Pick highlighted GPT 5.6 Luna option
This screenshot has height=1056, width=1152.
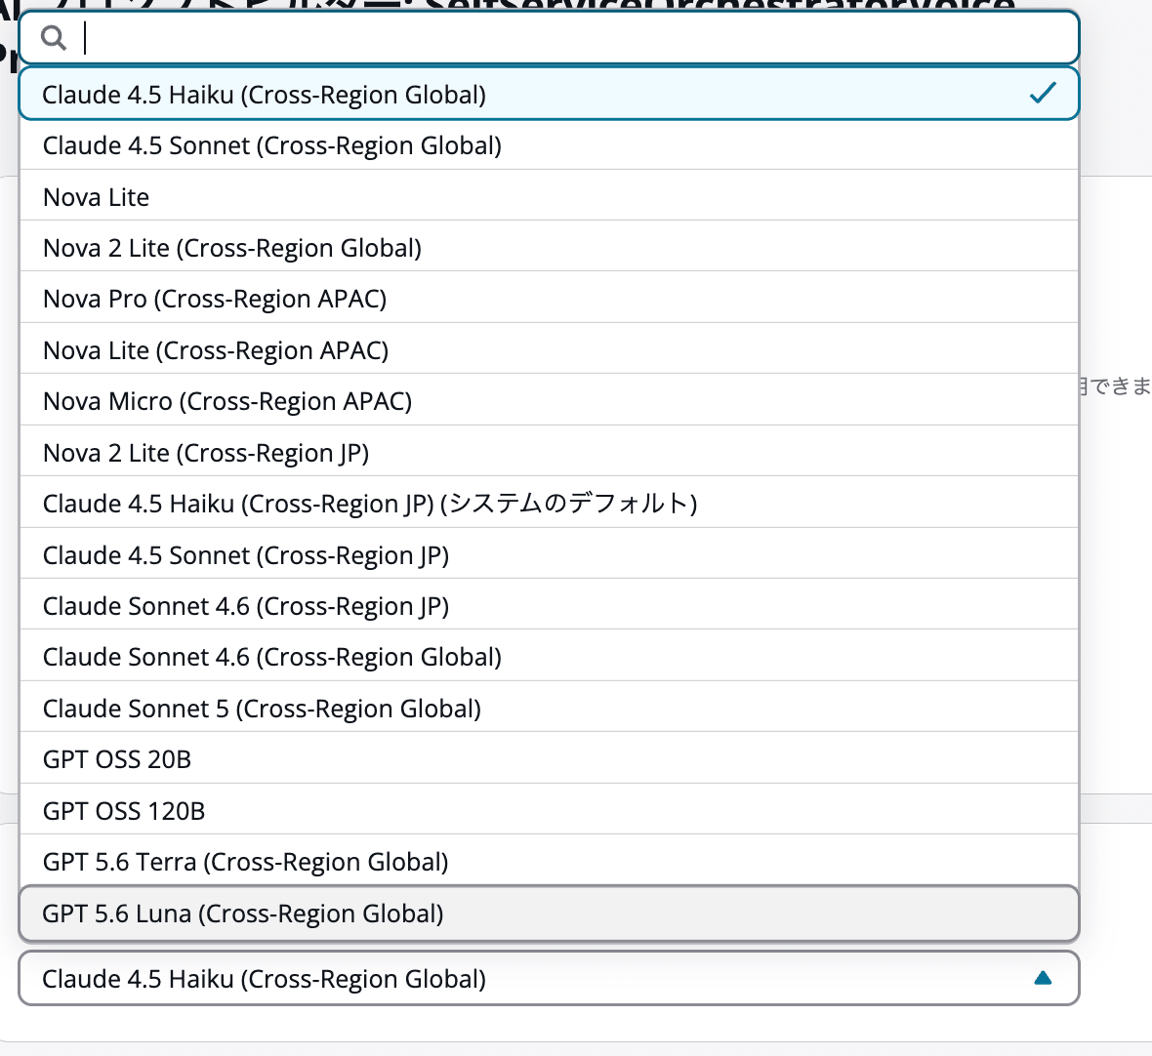pos(549,914)
